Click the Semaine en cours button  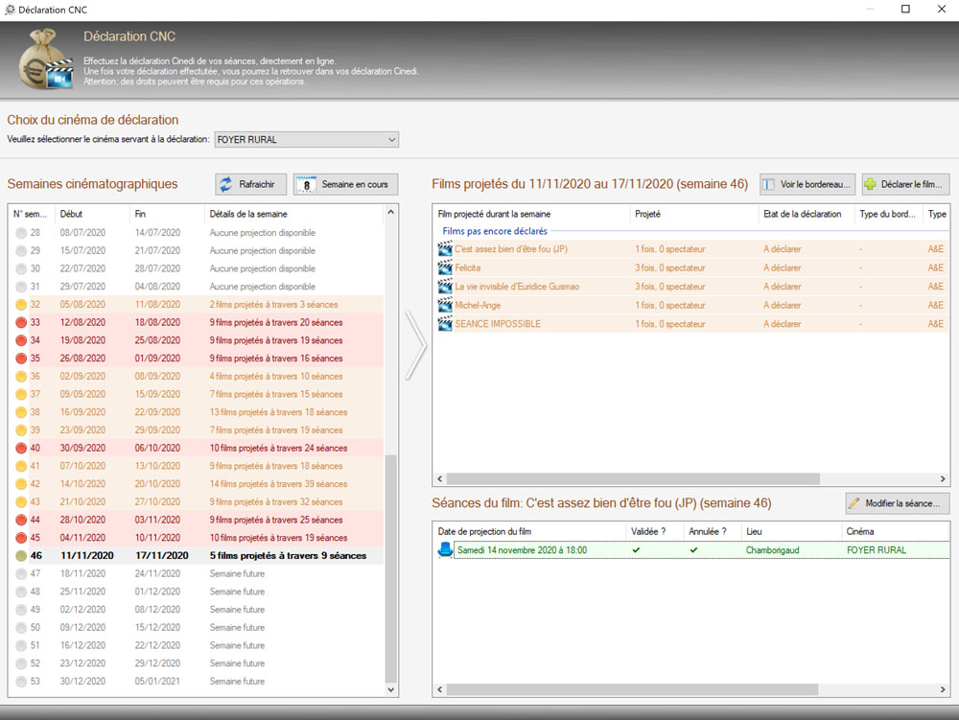point(345,184)
